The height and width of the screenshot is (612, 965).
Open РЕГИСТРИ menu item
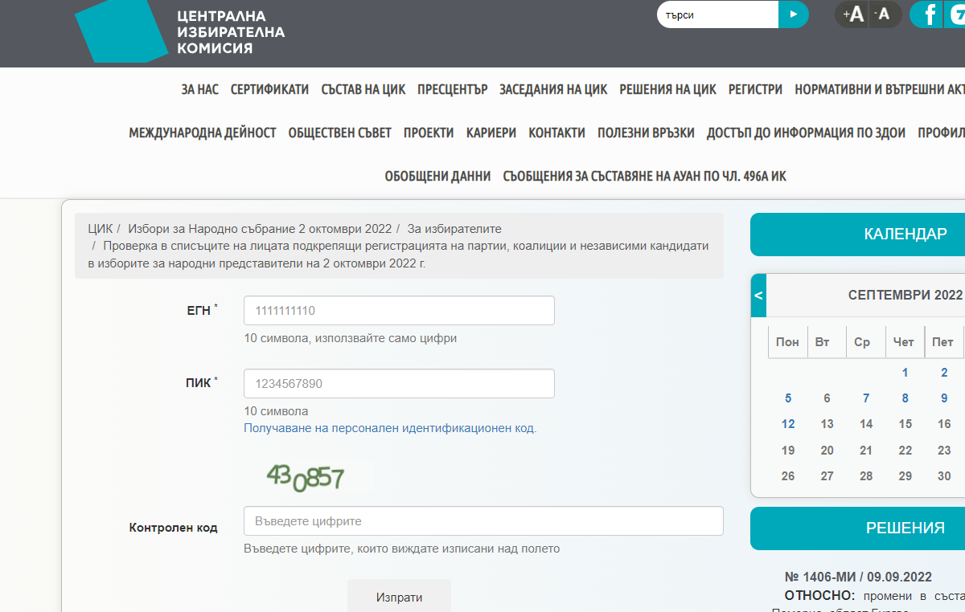coord(755,90)
